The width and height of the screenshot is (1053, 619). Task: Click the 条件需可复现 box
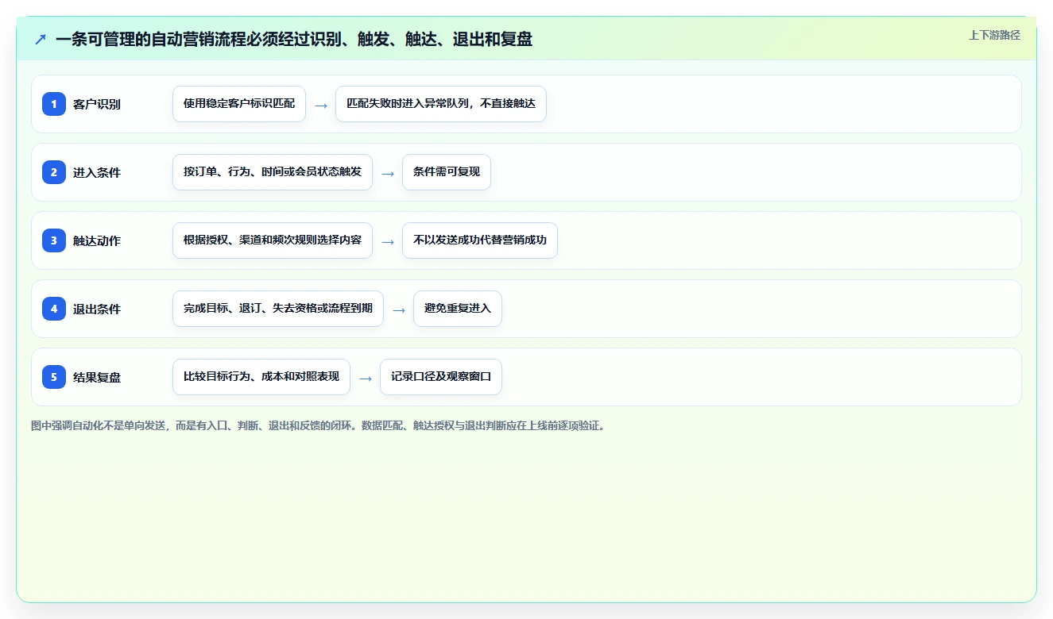447,172
